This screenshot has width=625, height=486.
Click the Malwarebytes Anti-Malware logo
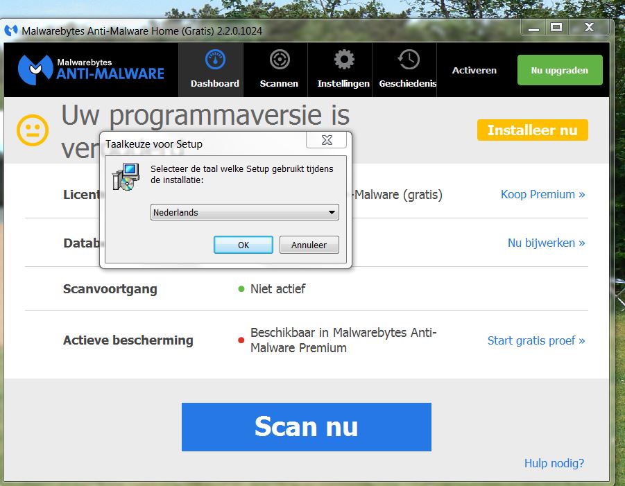pyautogui.click(x=91, y=70)
